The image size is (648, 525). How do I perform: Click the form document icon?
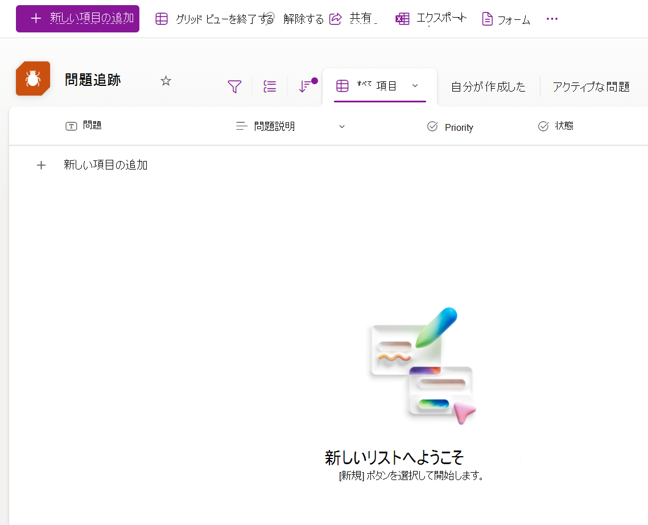pos(487,19)
